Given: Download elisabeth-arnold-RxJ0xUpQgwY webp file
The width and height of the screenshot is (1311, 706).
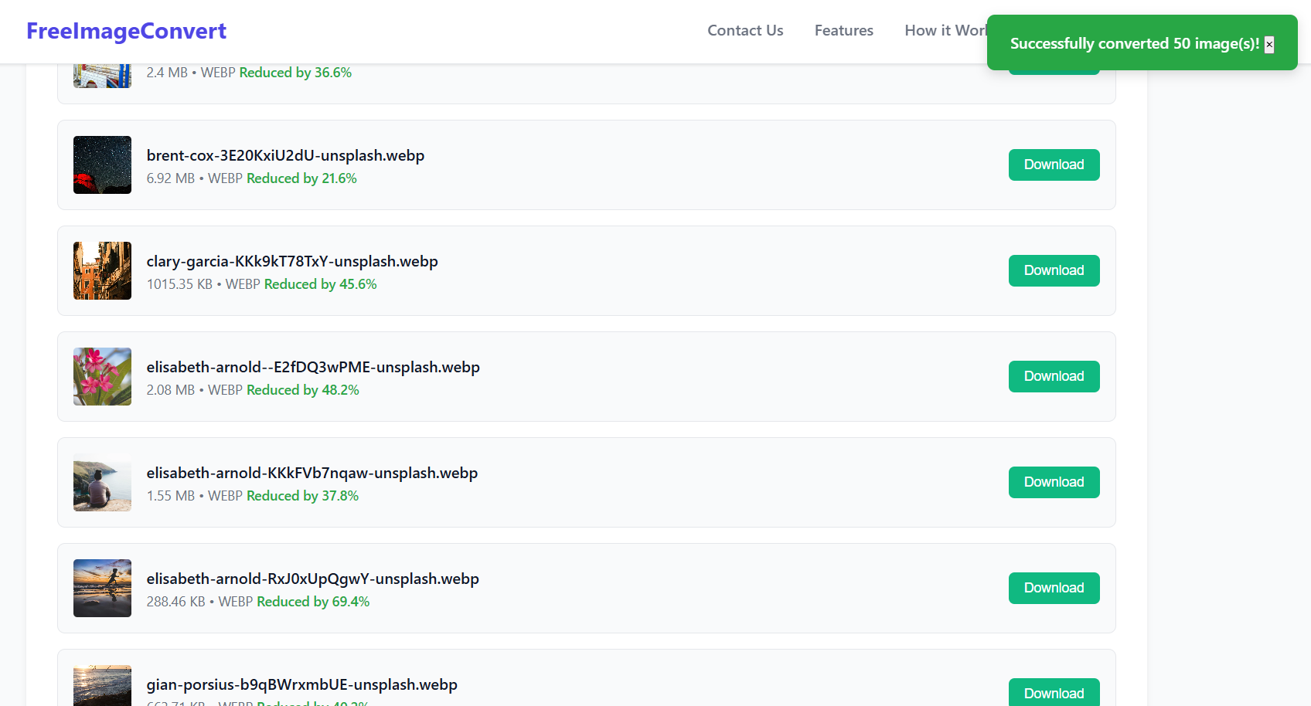Looking at the screenshot, I should click(x=1054, y=588).
